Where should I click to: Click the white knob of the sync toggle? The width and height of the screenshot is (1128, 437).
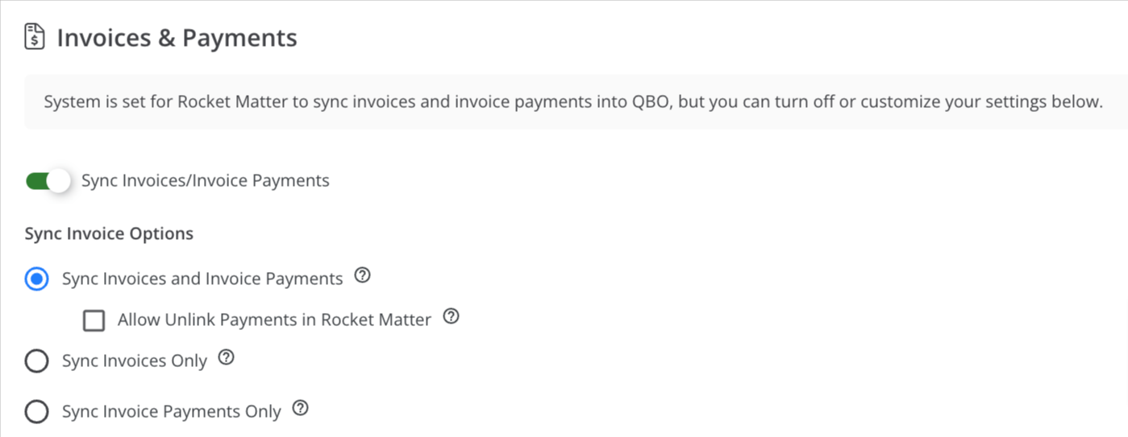(x=59, y=180)
